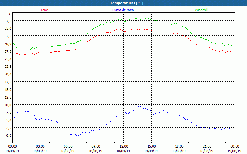Screen dimensions: 247x154
Task: Click the green windchill curve at 18:00
Action: pos(179,25)
